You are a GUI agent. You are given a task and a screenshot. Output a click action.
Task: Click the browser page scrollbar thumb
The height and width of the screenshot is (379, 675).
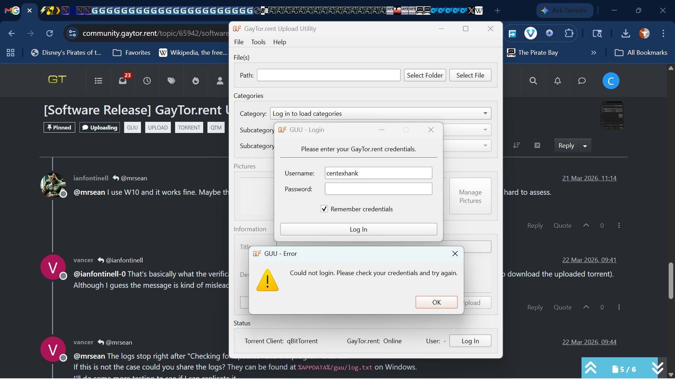(x=671, y=280)
